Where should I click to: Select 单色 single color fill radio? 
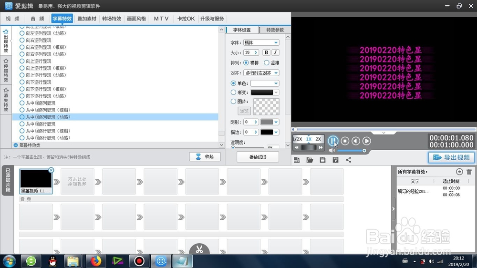click(x=233, y=83)
